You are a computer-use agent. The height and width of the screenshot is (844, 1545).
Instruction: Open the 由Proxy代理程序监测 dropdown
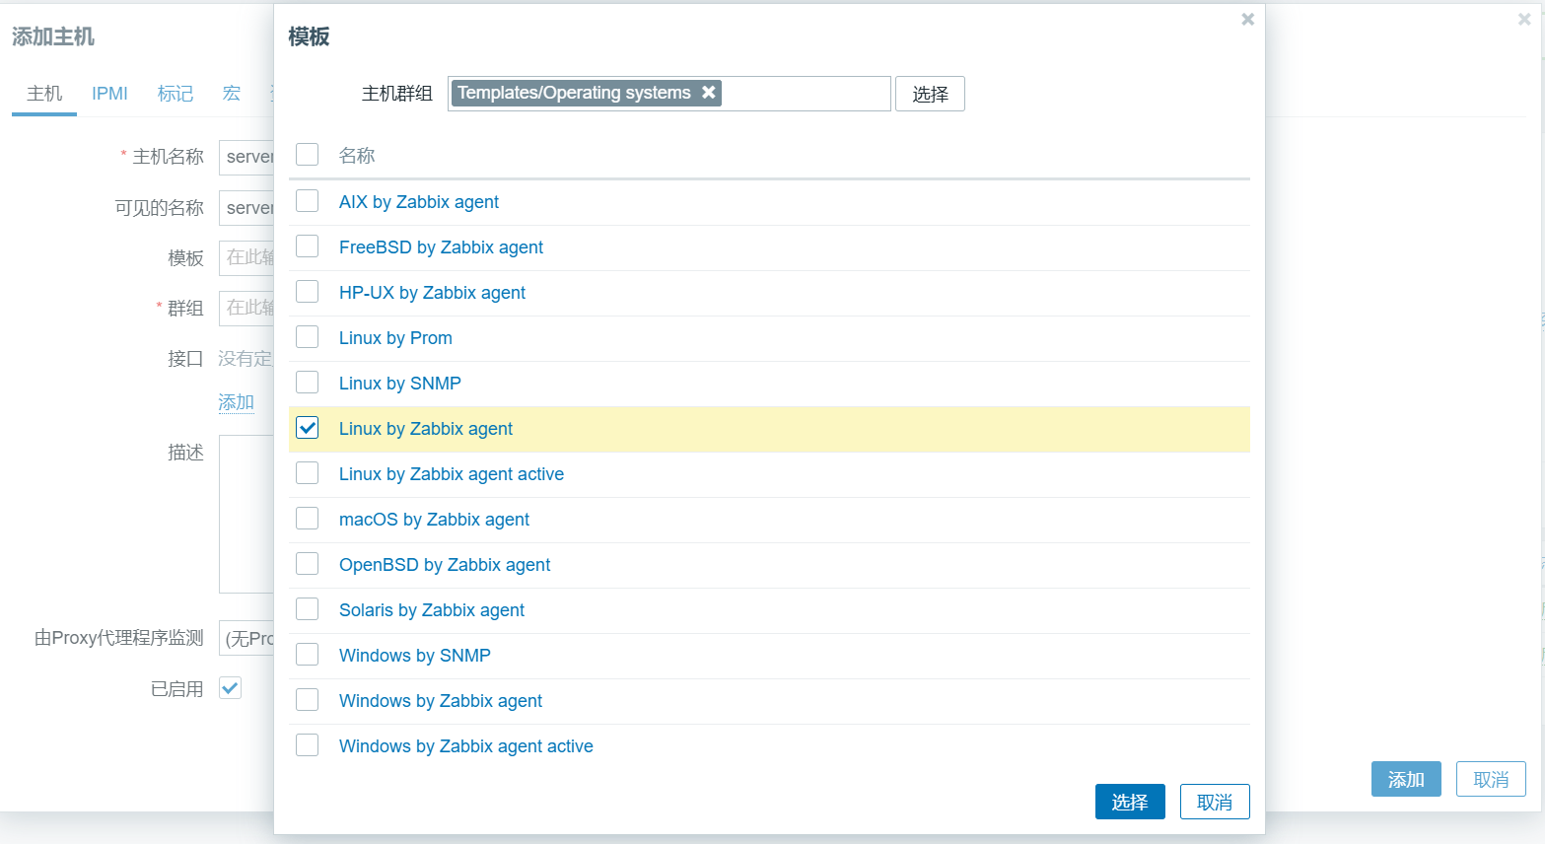coord(246,638)
